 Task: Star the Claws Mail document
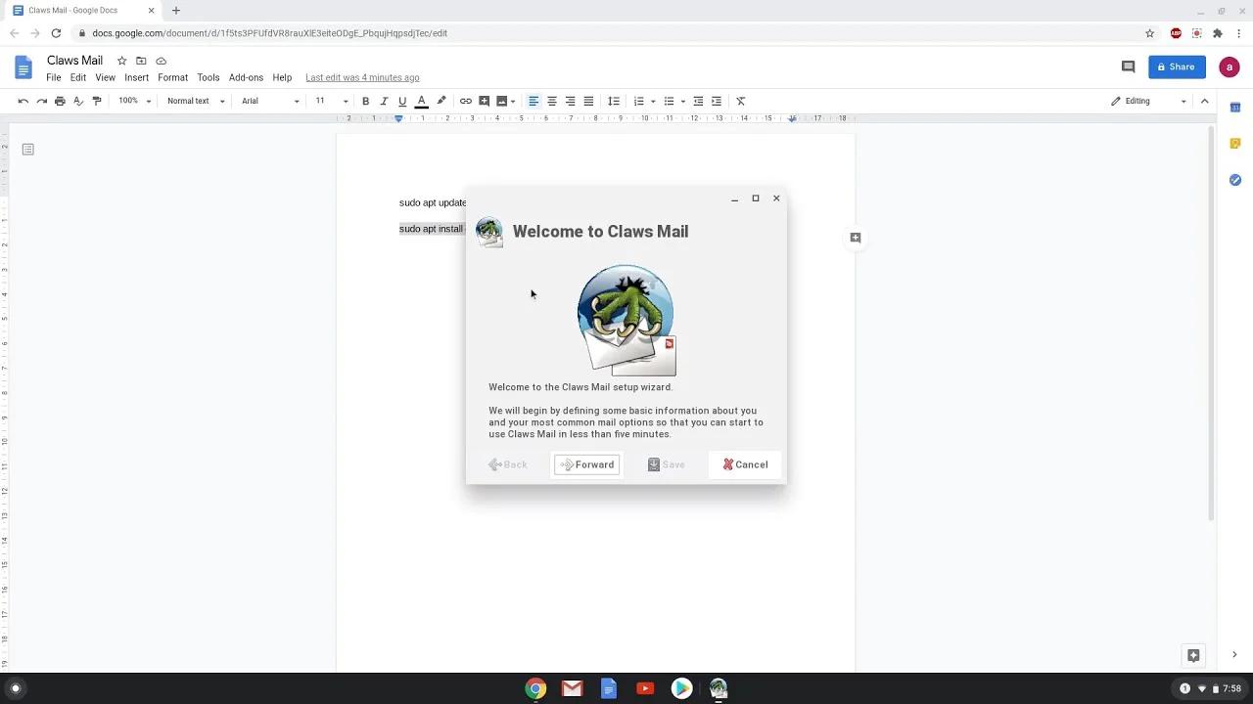click(121, 60)
